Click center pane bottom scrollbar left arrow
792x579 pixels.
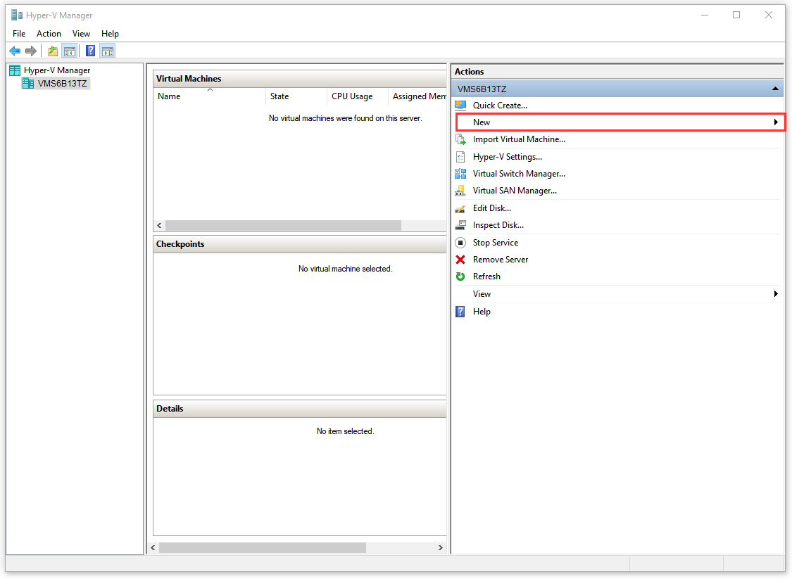coord(153,548)
